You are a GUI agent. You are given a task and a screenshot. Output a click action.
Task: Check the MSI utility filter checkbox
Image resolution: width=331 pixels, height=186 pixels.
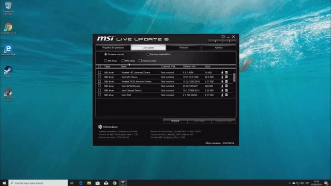[x=123, y=61]
